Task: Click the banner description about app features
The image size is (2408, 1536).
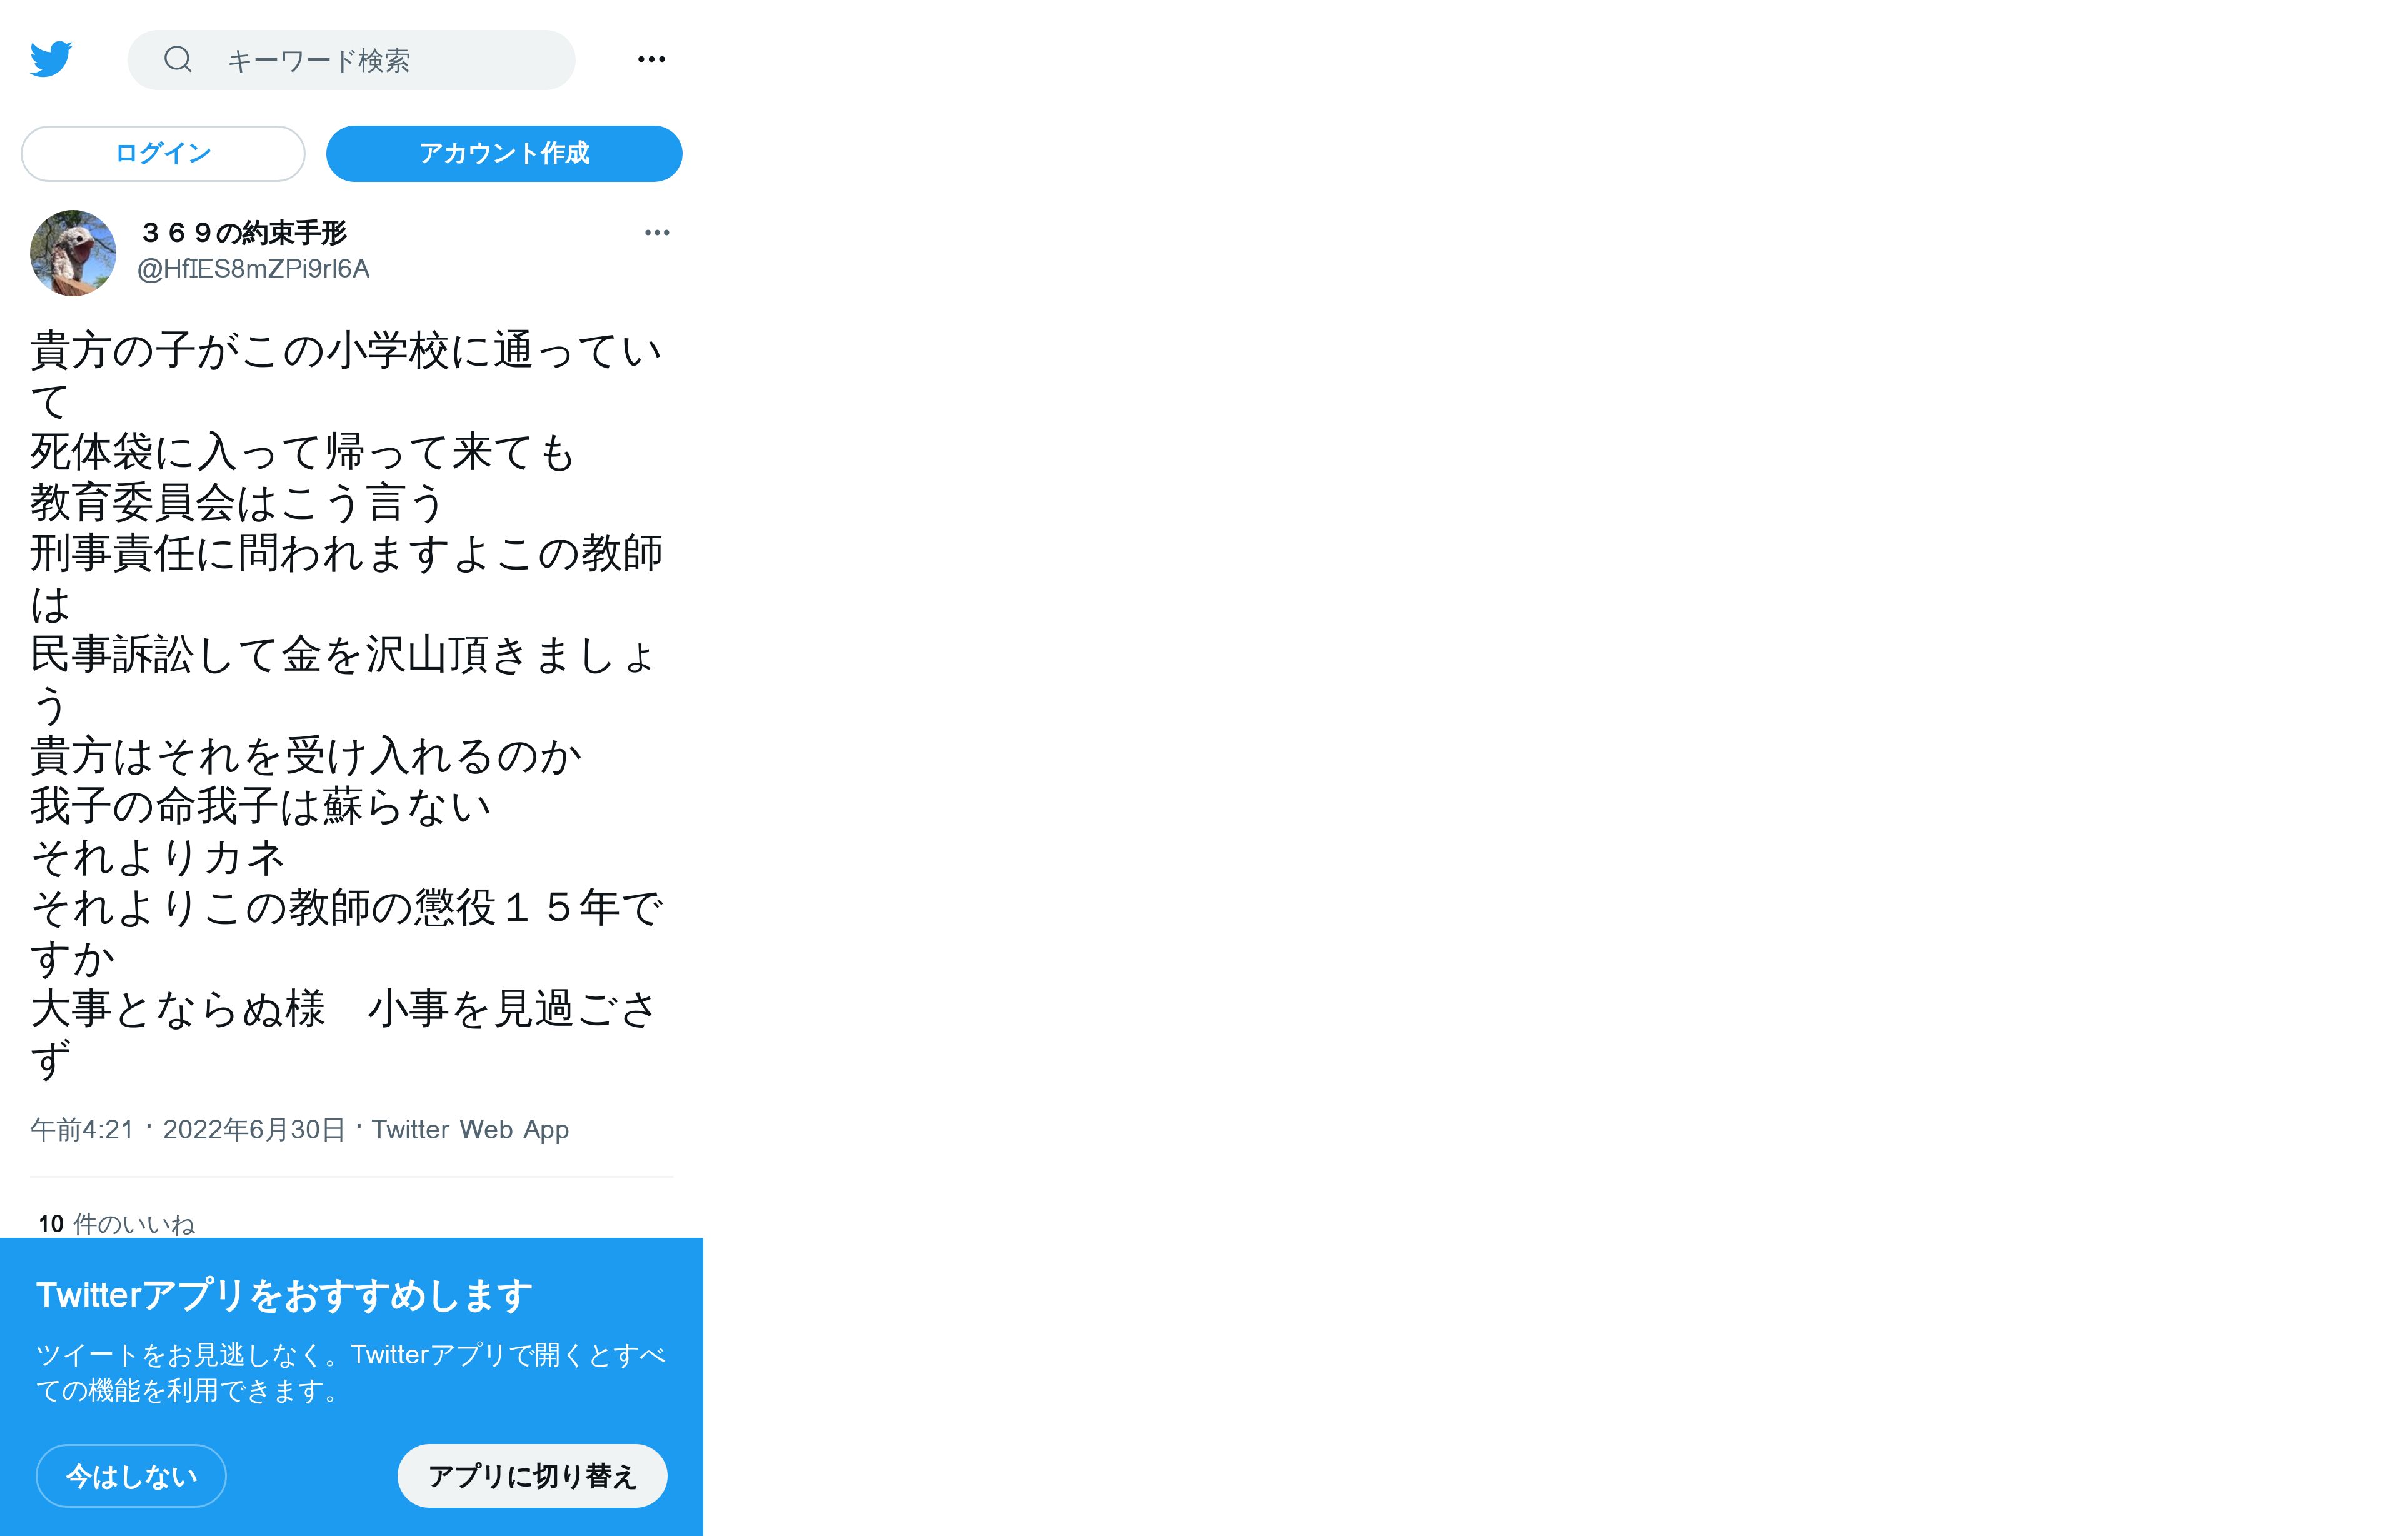Action: tap(350, 1372)
